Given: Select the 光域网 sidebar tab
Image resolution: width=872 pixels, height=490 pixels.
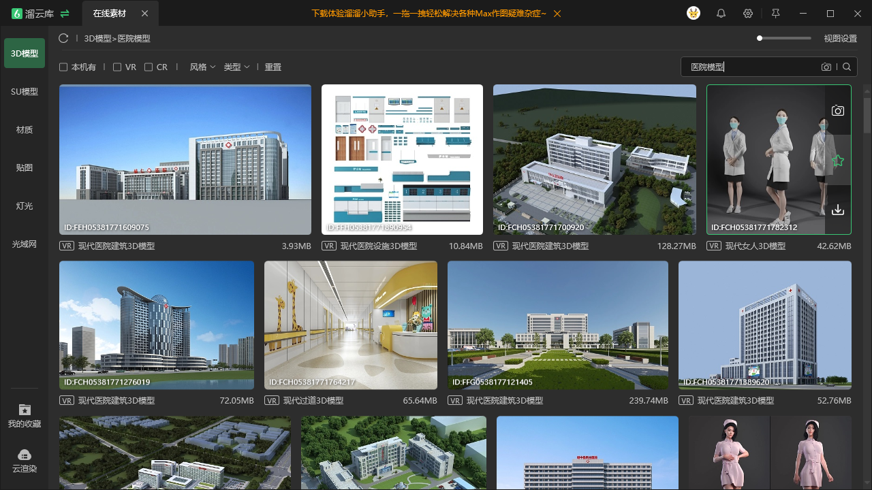Looking at the screenshot, I should coord(25,244).
